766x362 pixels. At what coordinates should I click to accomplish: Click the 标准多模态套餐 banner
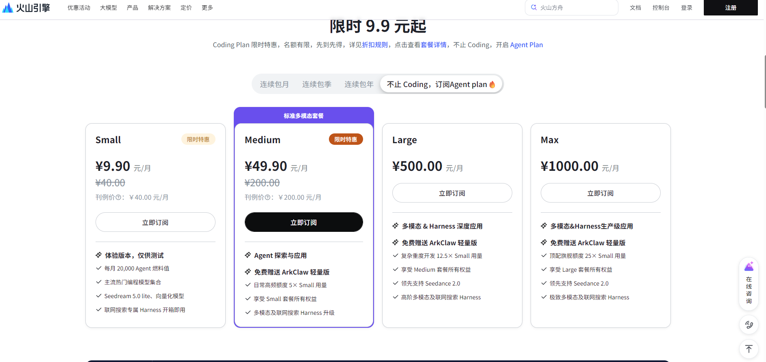[304, 116]
